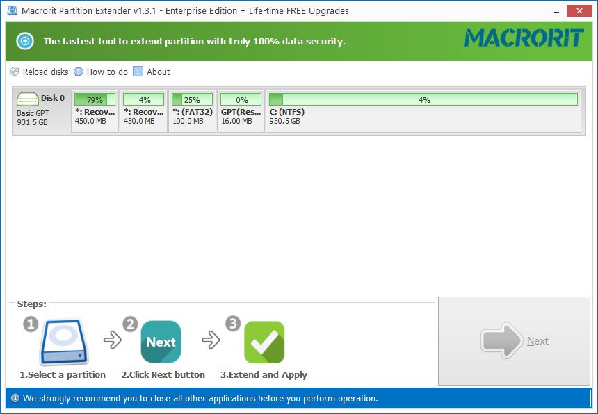The image size is (598, 414).
Task: Click the '1.Select a partition' text
Action: [x=63, y=375]
